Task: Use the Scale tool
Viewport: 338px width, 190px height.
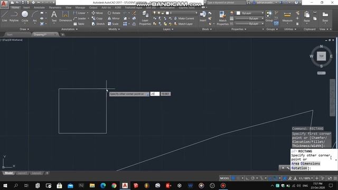Action: click(x=113, y=24)
